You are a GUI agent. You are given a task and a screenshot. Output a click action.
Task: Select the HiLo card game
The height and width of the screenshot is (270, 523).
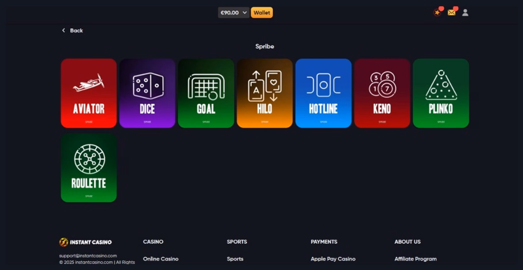click(x=265, y=93)
